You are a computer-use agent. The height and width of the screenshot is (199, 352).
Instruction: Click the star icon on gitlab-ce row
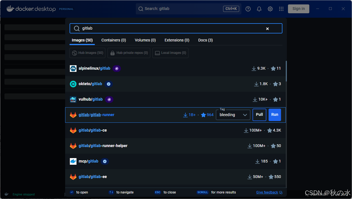click(x=270, y=130)
